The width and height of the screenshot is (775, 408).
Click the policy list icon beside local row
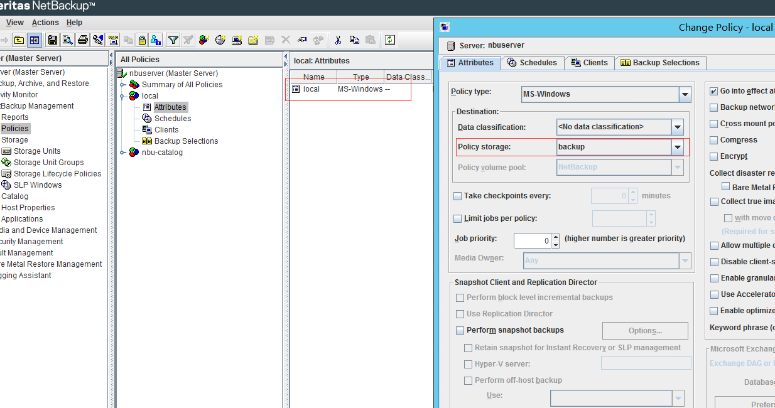coord(296,89)
